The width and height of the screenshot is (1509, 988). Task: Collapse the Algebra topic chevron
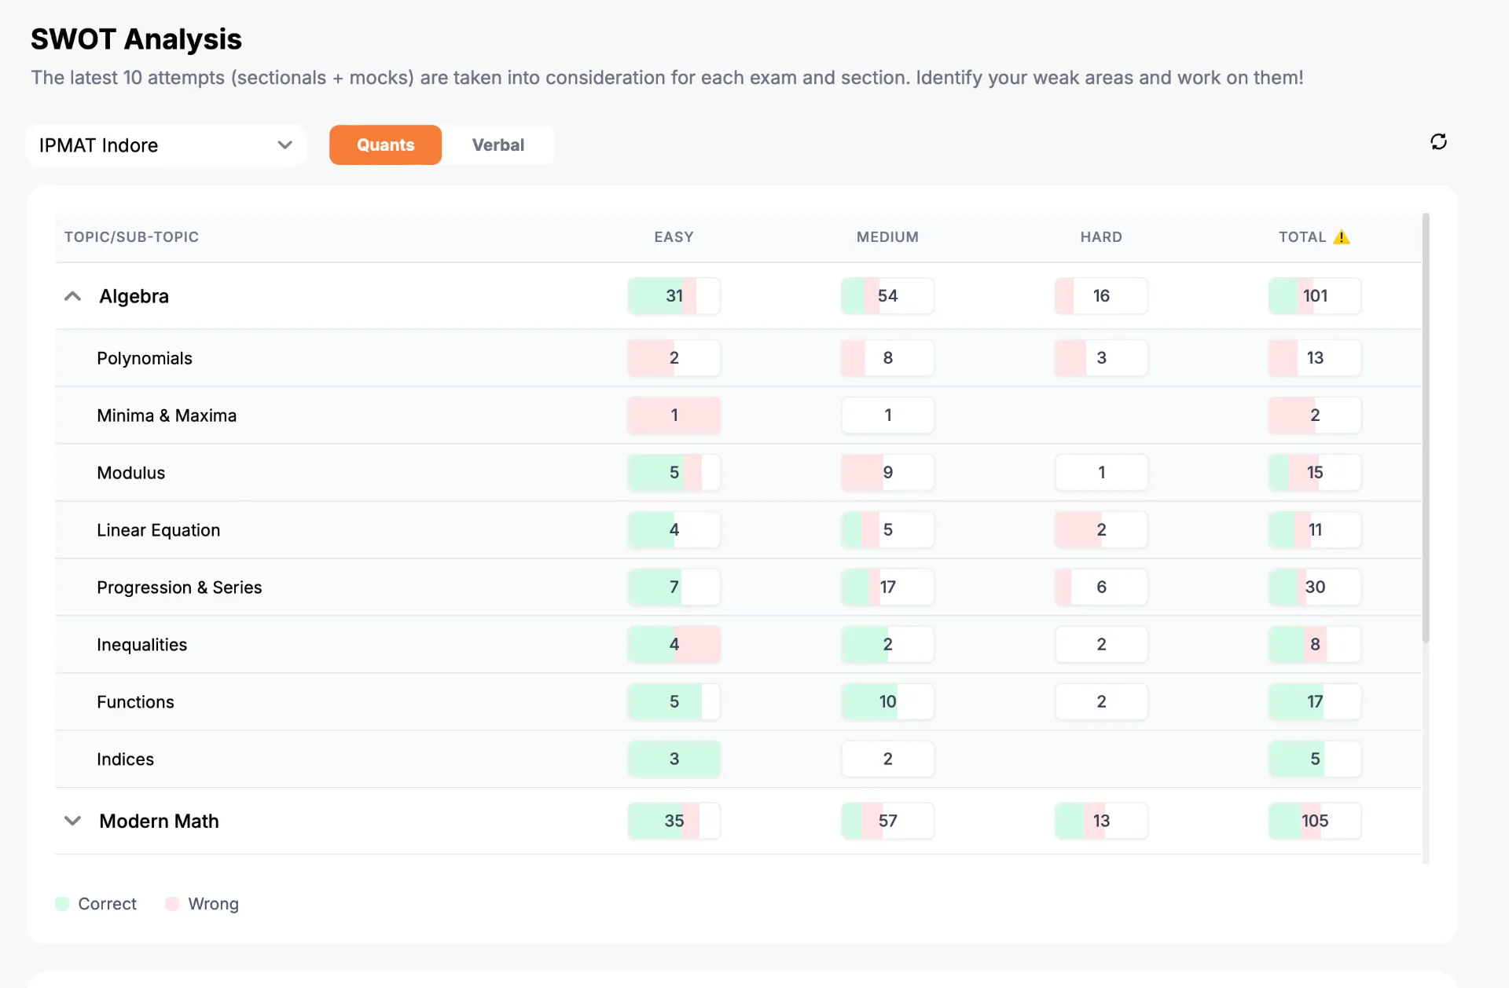pyautogui.click(x=72, y=296)
